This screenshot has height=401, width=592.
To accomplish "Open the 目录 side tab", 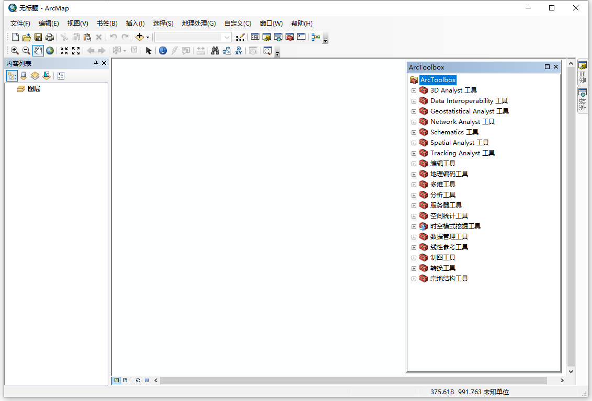I will (x=583, y=73).
